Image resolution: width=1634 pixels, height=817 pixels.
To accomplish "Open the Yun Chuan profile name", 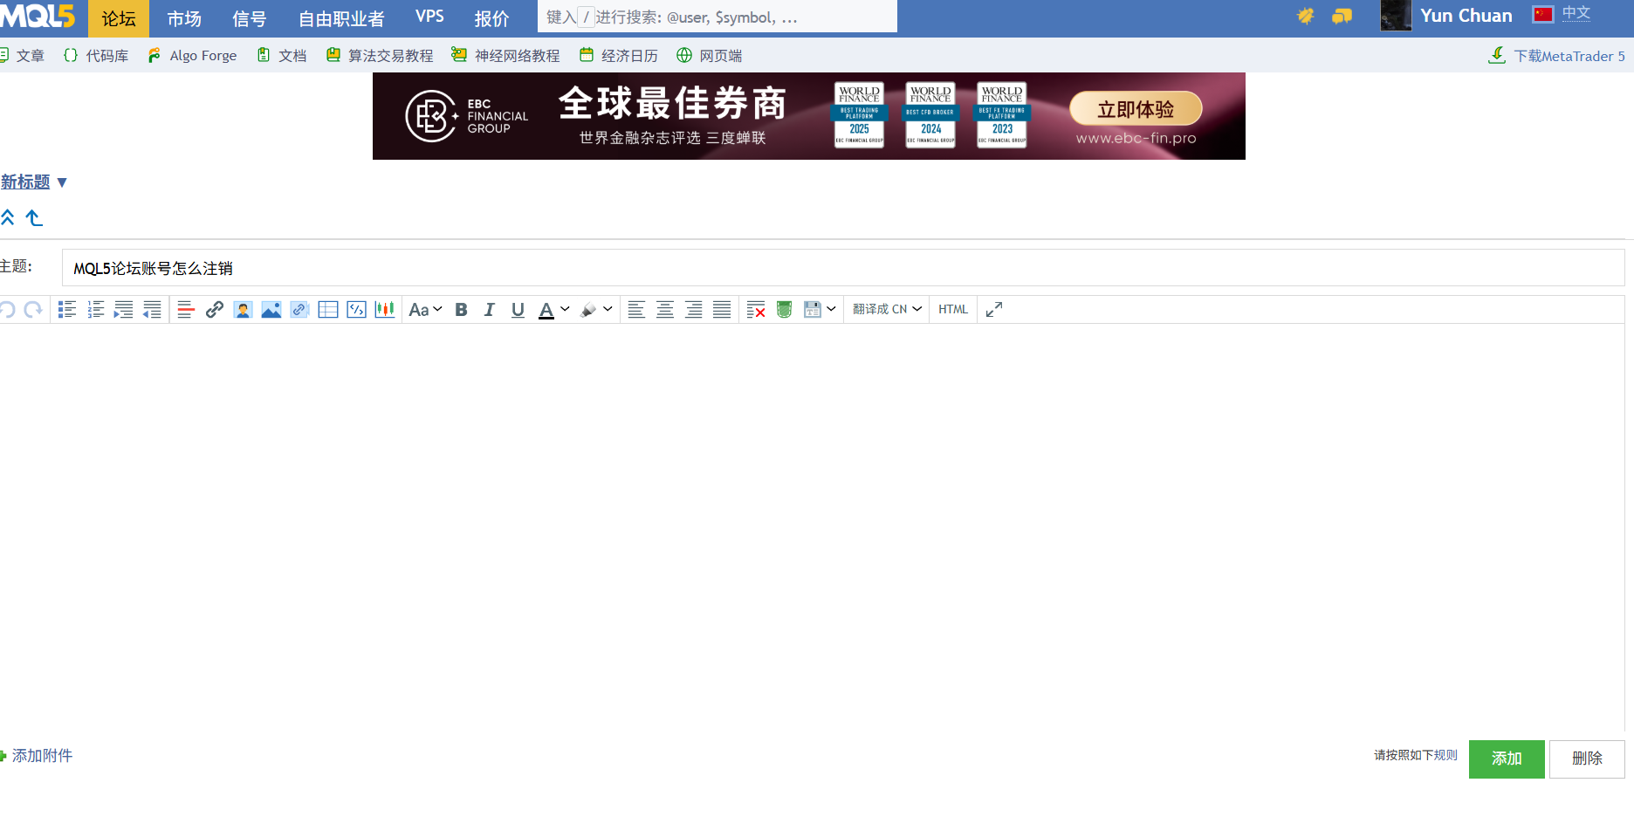I will tap(1466, 16).
